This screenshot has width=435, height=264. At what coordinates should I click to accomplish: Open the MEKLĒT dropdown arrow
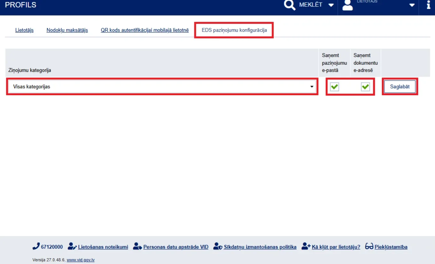(331, 5)
